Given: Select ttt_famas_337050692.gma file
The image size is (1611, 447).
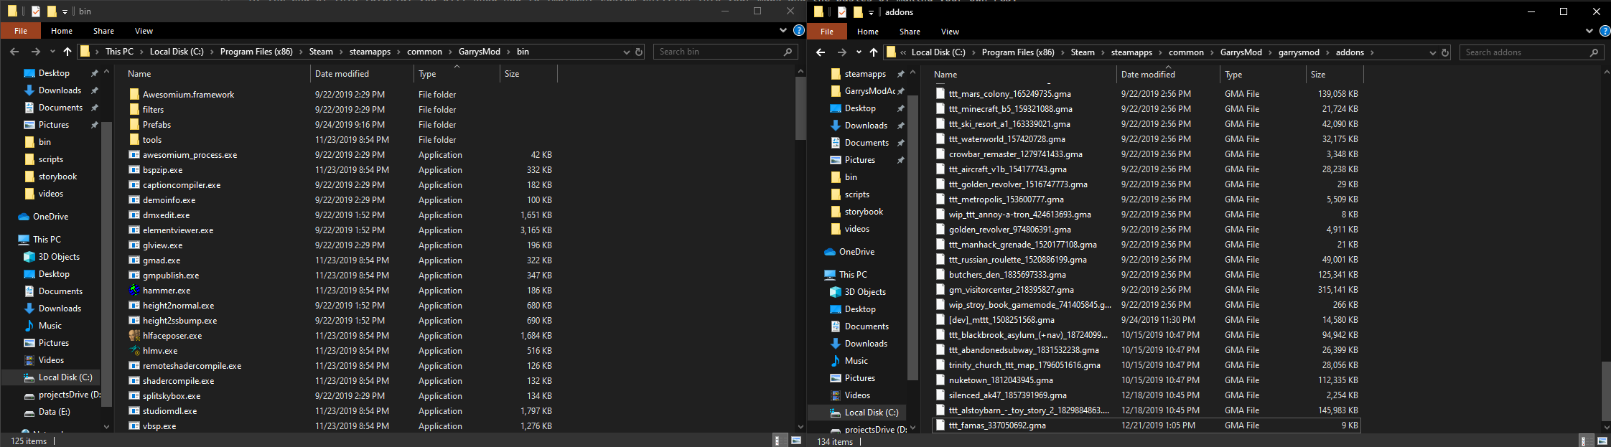Looking at the screenshot, I should pyautogui.click(x=1146, y=425).
